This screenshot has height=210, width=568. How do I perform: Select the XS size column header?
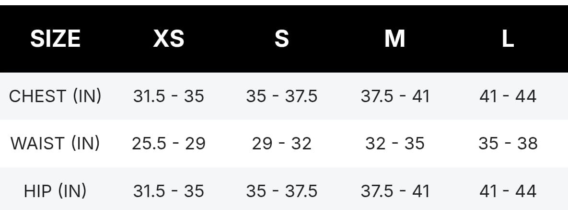pos(169,39)
